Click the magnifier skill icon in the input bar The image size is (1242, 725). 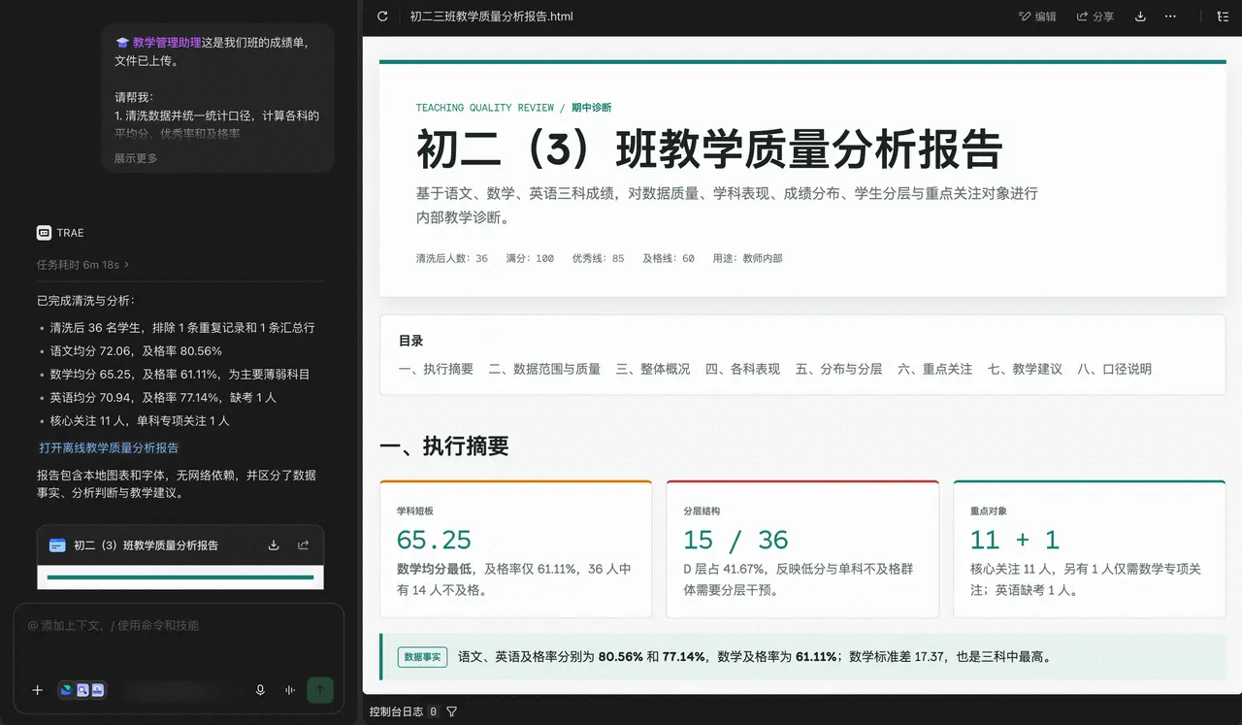(x=82, y=690)
